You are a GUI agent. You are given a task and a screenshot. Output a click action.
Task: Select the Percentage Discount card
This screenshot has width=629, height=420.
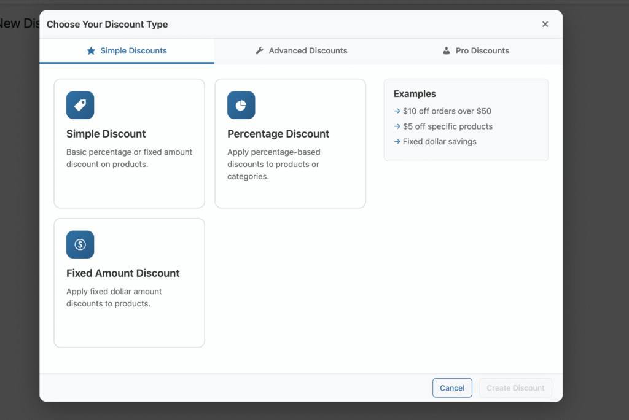[x=290, y=143]
